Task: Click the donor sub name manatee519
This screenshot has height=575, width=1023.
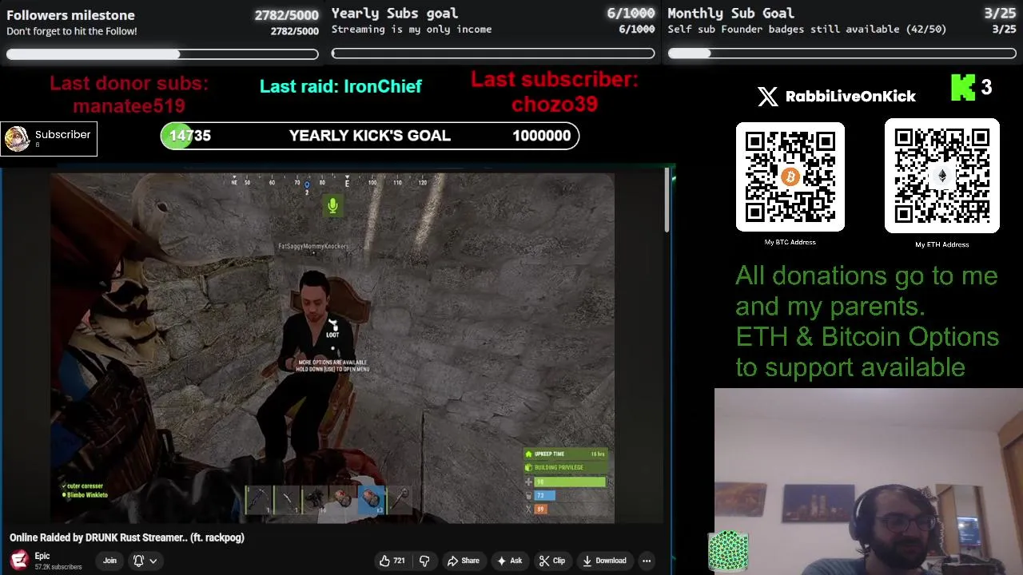Action: 129,106
